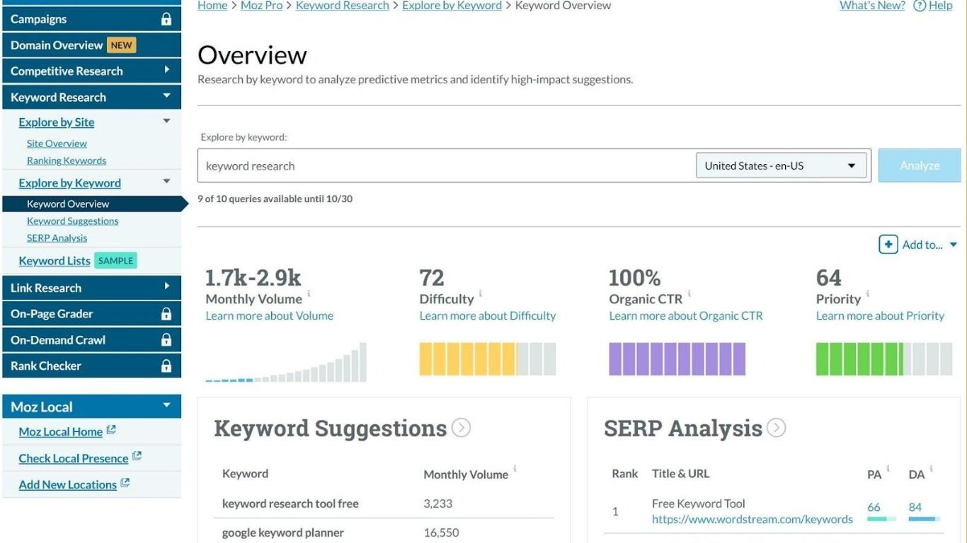Open the wordstream.com/keywords URL
This screenshot has height=543, width=967.
[x=753, y=520]
